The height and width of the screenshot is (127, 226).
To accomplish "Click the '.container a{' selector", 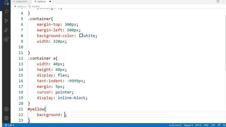I will tap(43, 58).
